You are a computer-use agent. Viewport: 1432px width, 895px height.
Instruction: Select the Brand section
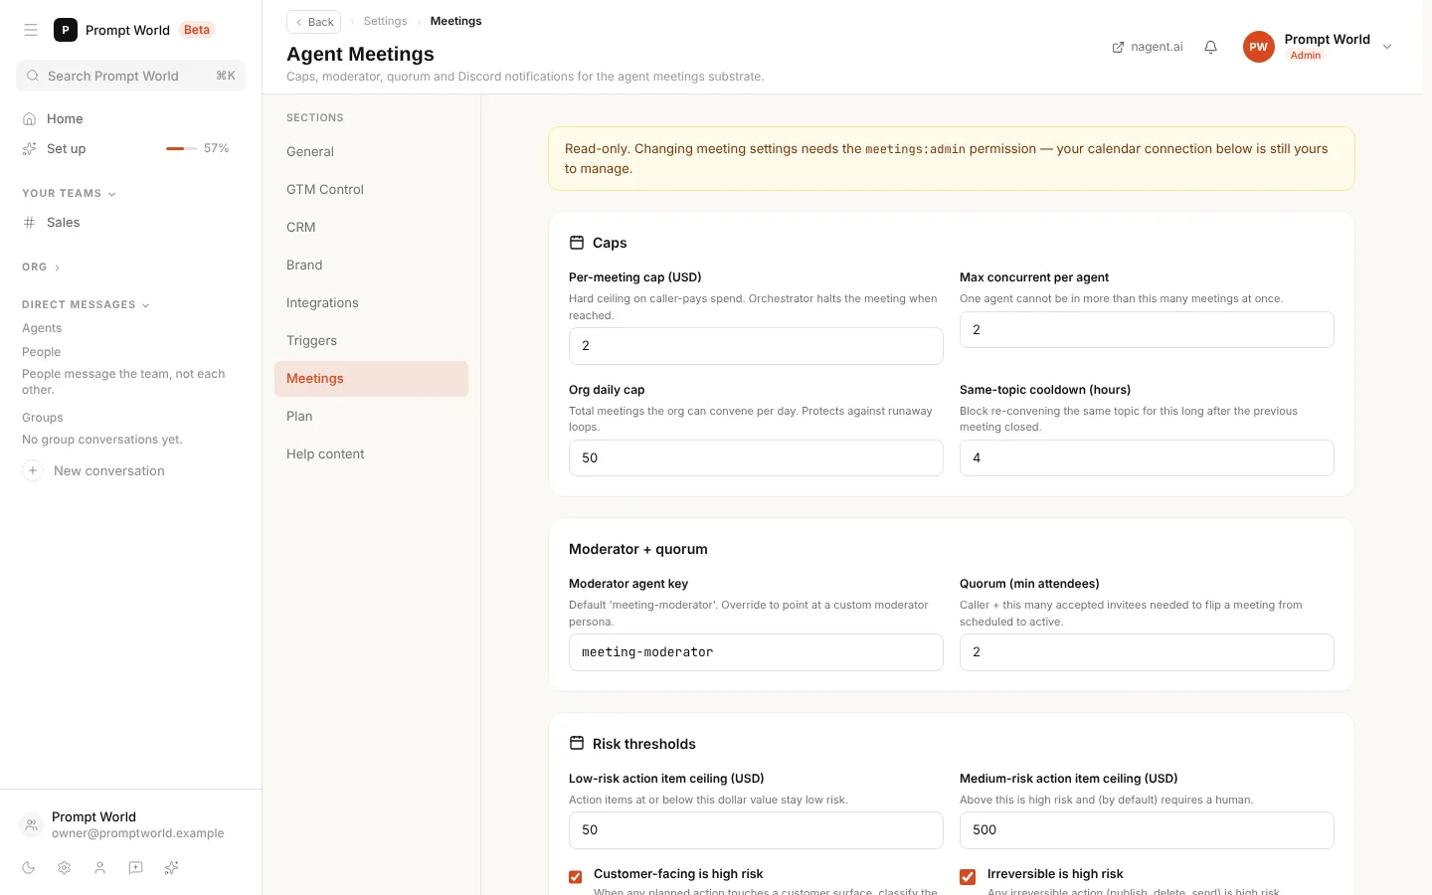(x=371, y=266)
